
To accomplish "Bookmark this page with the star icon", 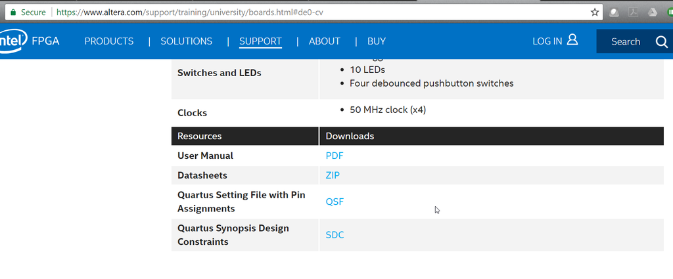I will [595, 12].
